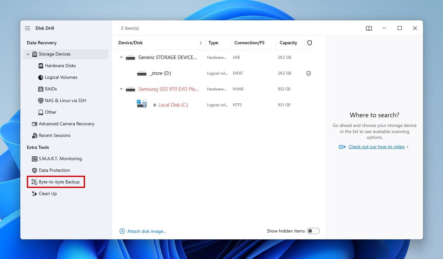Click the Hardware Disks icon
This screenshot has width=443, height=259.
pyautogui.click(x=41, y=66)
